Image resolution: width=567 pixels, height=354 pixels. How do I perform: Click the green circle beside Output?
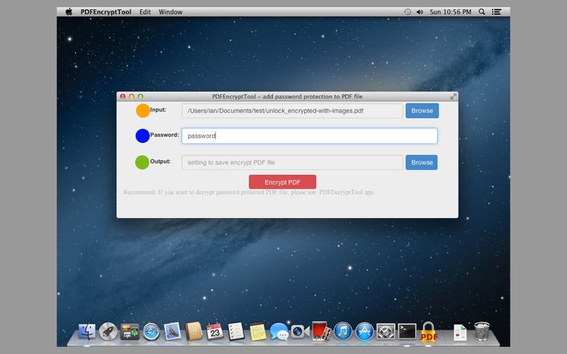(142, 162)
